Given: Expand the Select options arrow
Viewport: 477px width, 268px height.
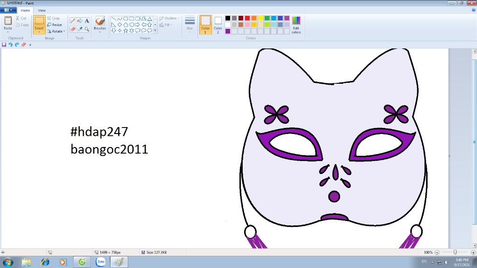Looking at the screenshot, I should (x=39, y=32).
